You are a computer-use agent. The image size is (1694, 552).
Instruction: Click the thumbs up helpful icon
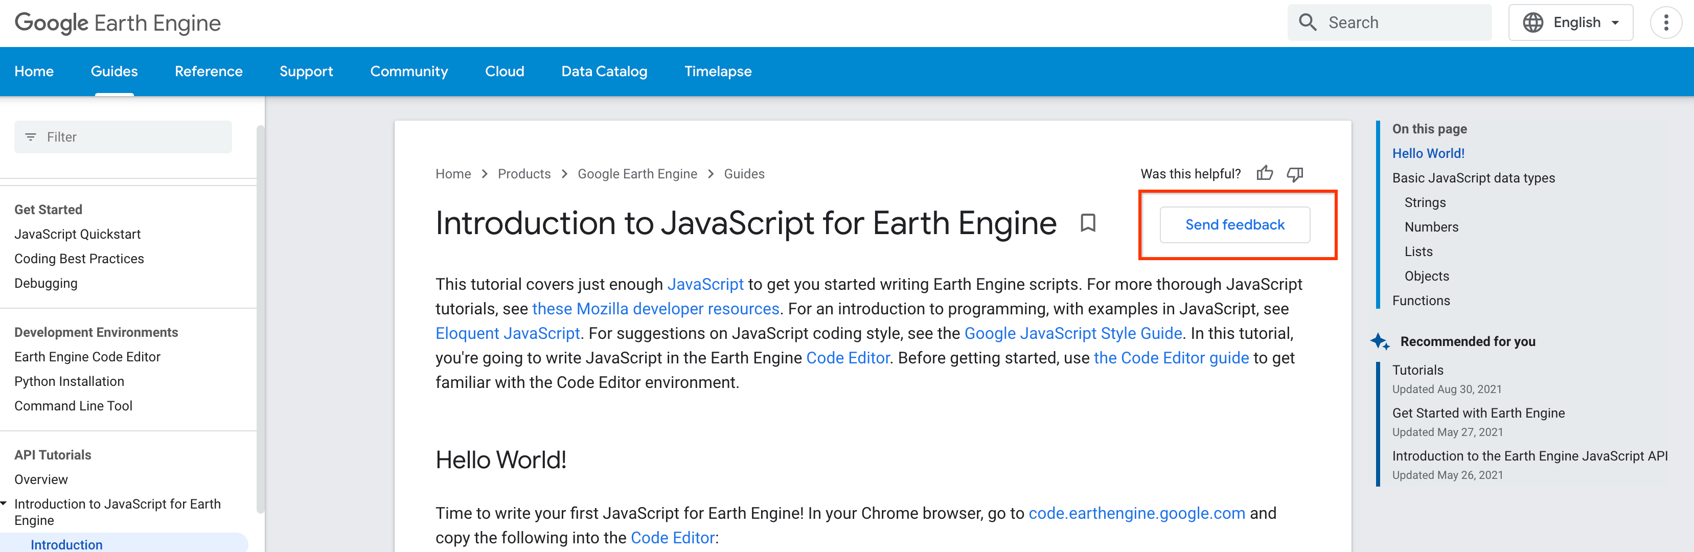click(x=1264, y=174)
